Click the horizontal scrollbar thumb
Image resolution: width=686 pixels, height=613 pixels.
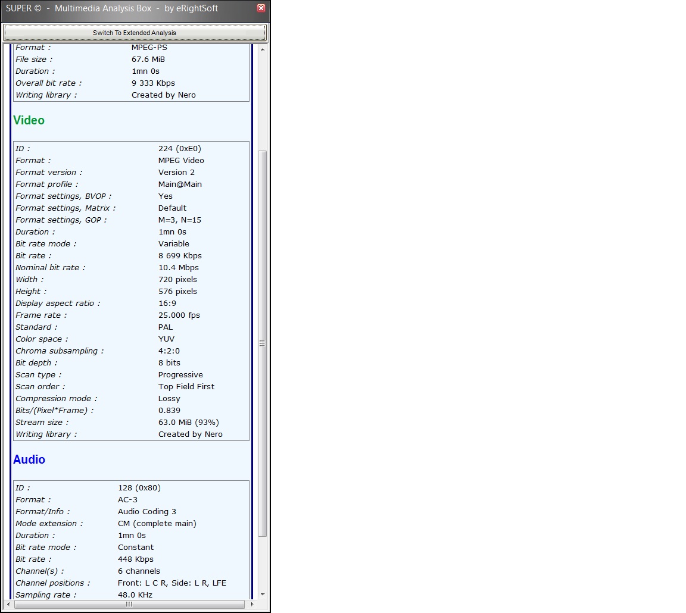pyautogui.click(x=129, y=604)
